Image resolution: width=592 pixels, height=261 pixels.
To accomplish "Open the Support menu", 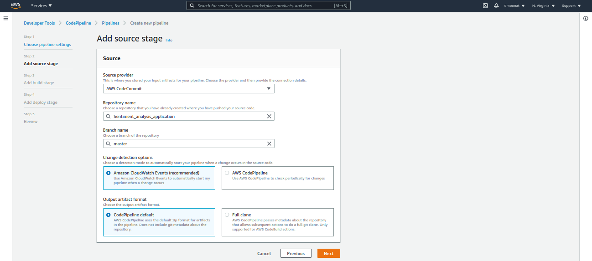I will pyautogui.click(x=571, y=5).
